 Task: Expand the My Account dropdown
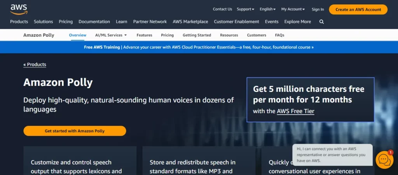(293, 9)
